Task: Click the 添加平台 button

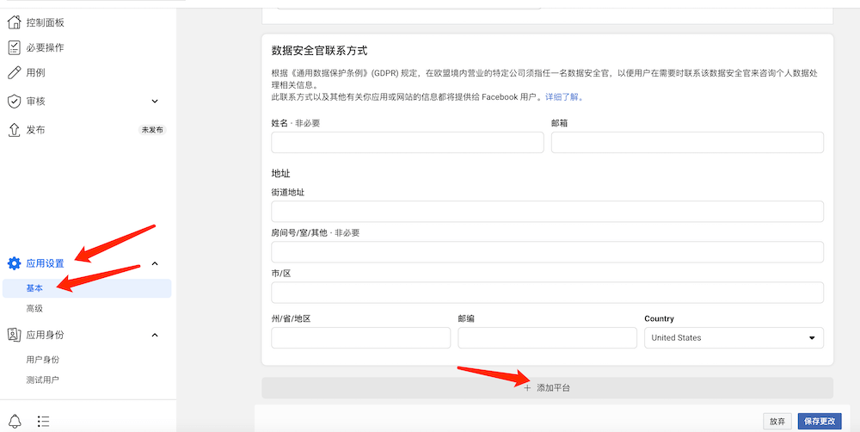Action: click(547, 388)
